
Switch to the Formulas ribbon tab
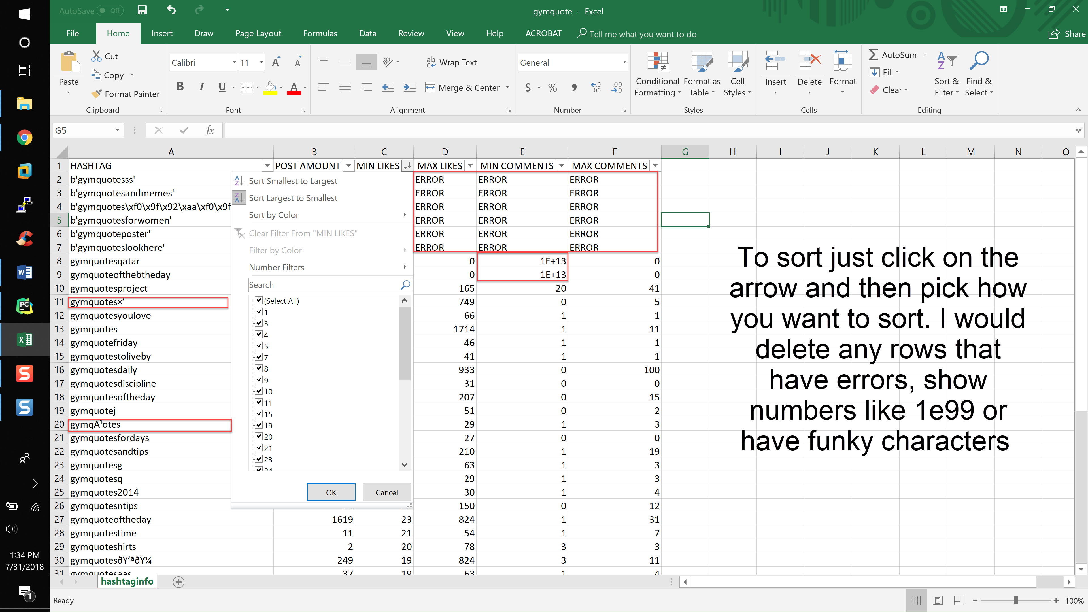(x=320, y=33)
